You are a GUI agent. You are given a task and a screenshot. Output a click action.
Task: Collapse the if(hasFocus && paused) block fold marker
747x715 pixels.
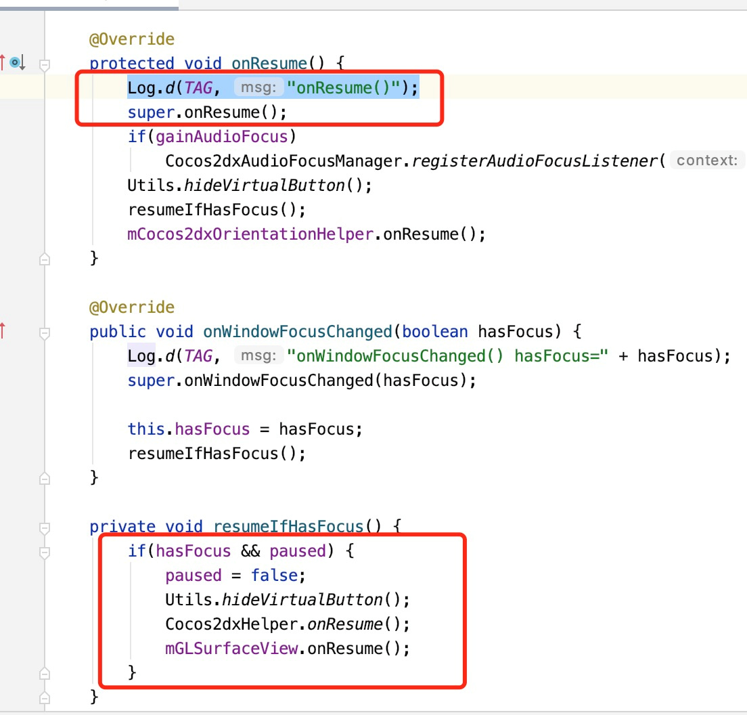point(44,552)
